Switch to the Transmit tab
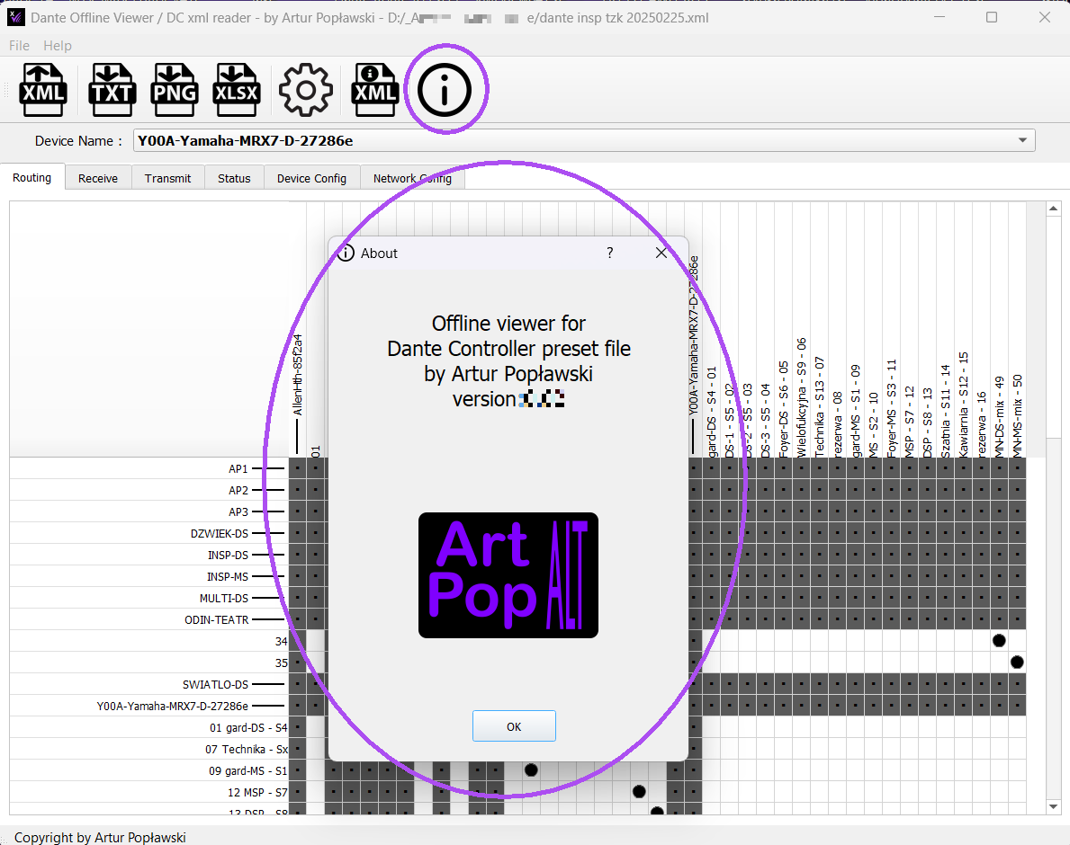The image size is (1070, 845). 168,178
